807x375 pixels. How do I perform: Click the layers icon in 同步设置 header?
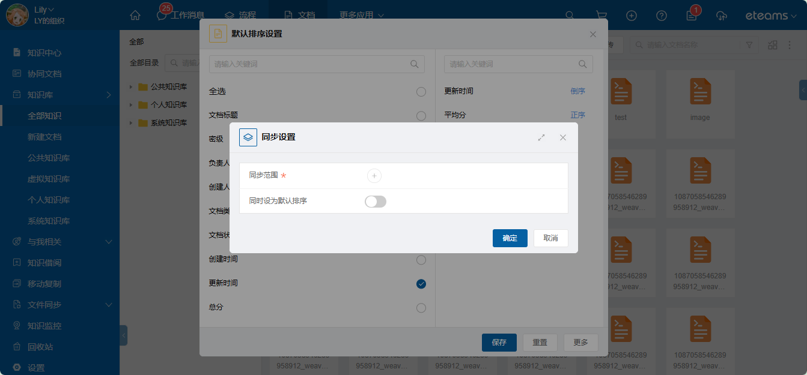point(248,137)
